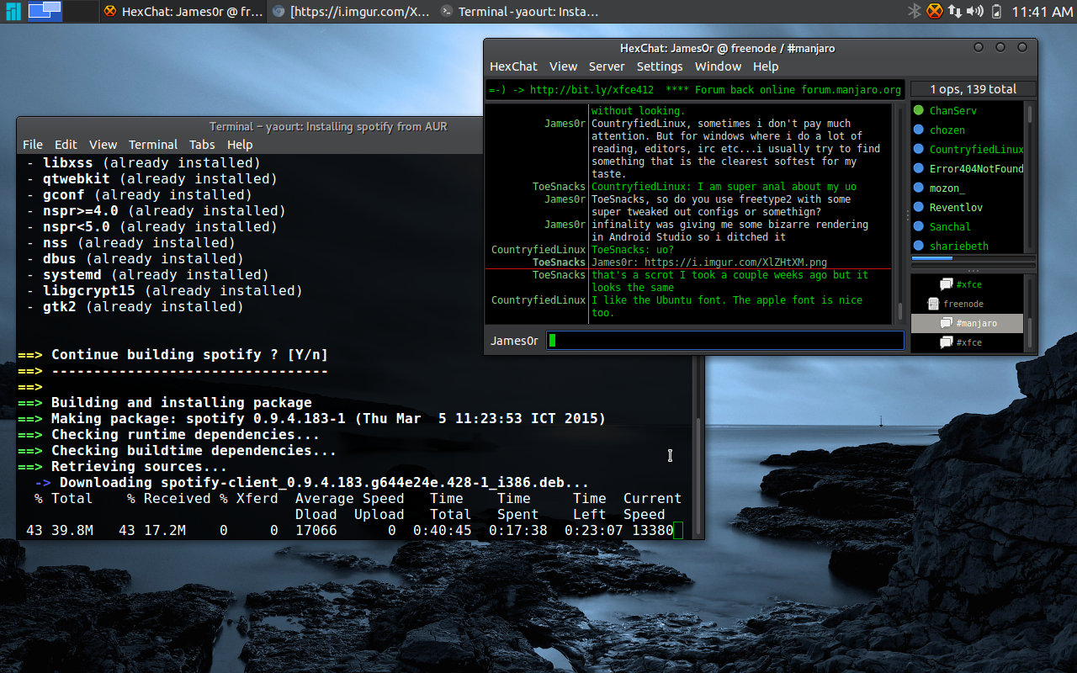The height and width of the screenshot is (673, 1077).
Task: Click the 11:41 AM clock
Action: [x=1042, y=12]
